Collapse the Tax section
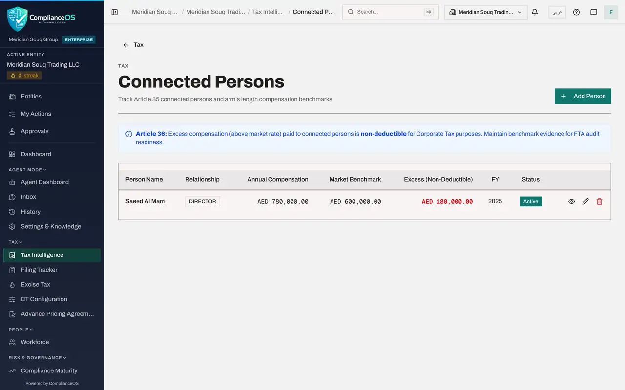Image resolution: width=625 pixels, height=390 pixels. pyautogui.click(x=16, y=242)
